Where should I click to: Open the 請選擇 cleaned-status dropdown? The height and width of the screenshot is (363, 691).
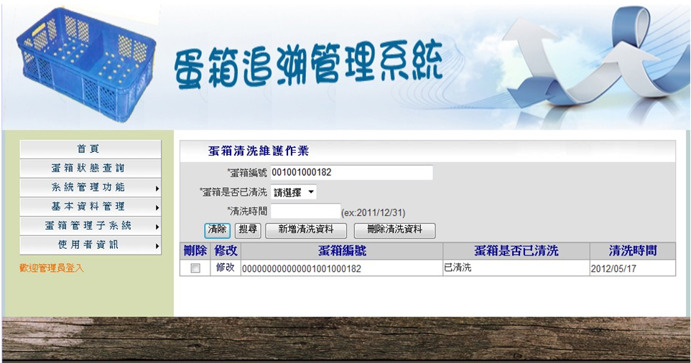[x=294, y=192]
